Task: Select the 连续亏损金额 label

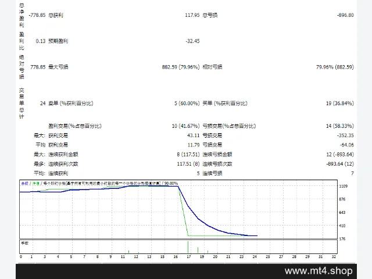Action: pyautogui.click(x=217, y=155)
